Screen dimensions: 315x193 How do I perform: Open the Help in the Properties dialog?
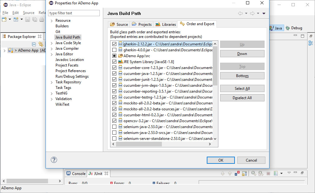click(x=54, y=160)
